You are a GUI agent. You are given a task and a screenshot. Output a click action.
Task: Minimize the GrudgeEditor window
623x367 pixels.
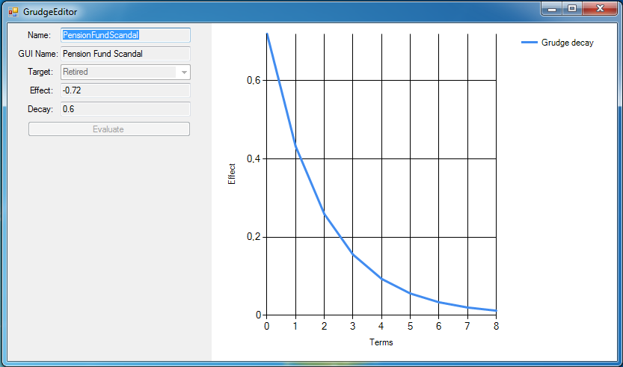[x=551, y=9]
